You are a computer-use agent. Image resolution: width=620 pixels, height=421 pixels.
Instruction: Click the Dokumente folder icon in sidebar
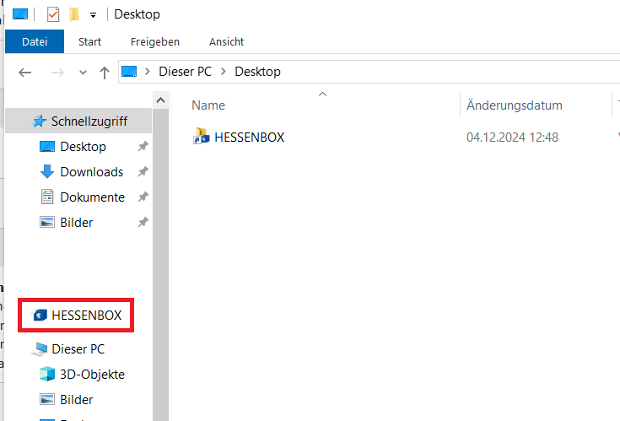47,197
